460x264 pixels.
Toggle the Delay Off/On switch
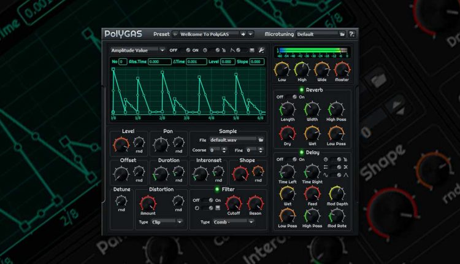pyautogui.click(x=291, y=160)
